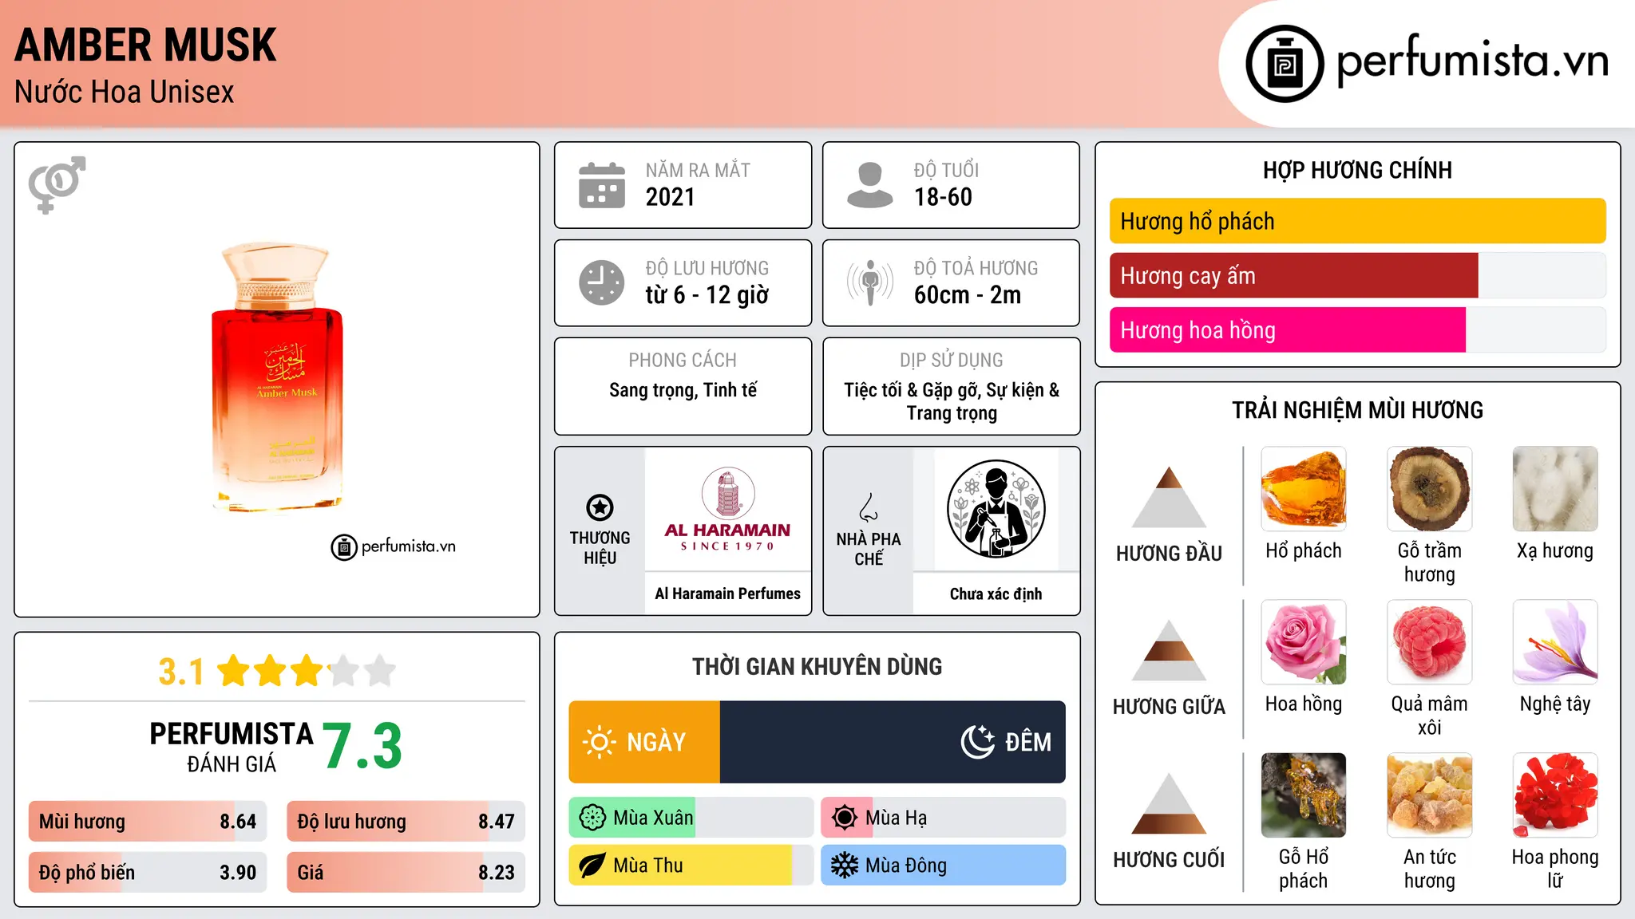Select the Nghệ tây note image
This screenshot has width=1635, height=919.
pos(1555,642)
